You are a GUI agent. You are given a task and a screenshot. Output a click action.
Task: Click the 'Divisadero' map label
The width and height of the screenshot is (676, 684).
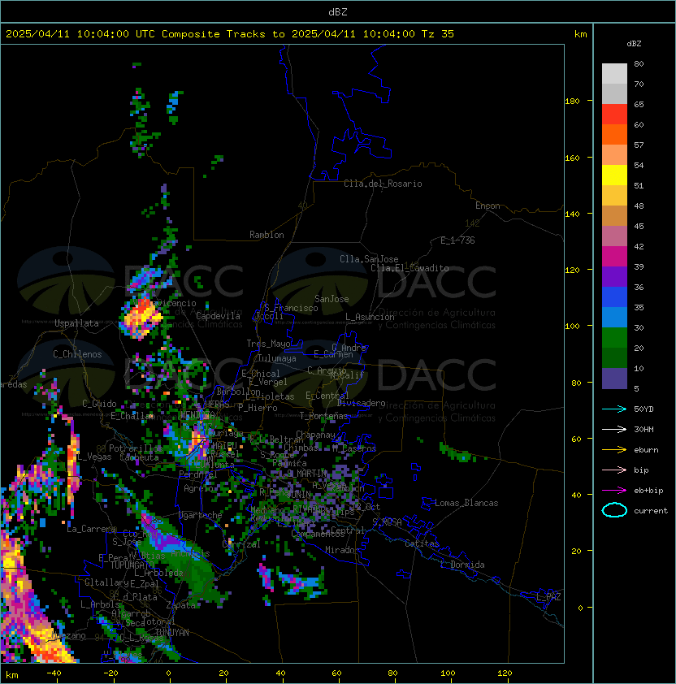click(361, 403)
